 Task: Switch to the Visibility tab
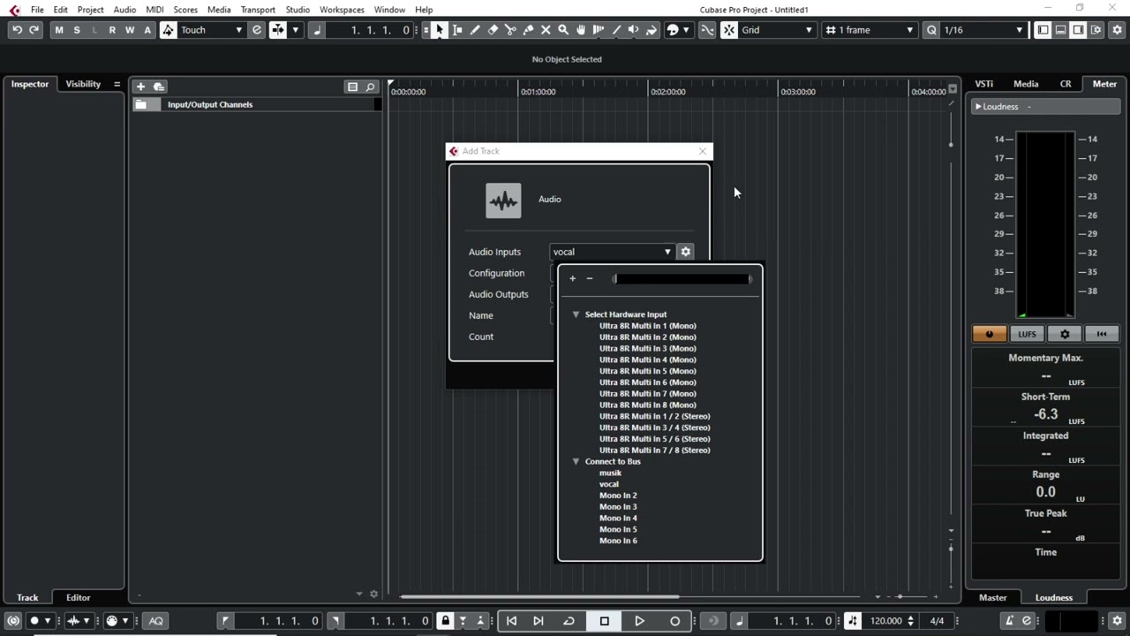[x=83, y=84]
